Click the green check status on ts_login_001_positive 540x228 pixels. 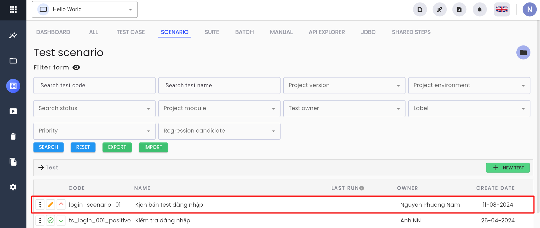click(x=50, y=220)
